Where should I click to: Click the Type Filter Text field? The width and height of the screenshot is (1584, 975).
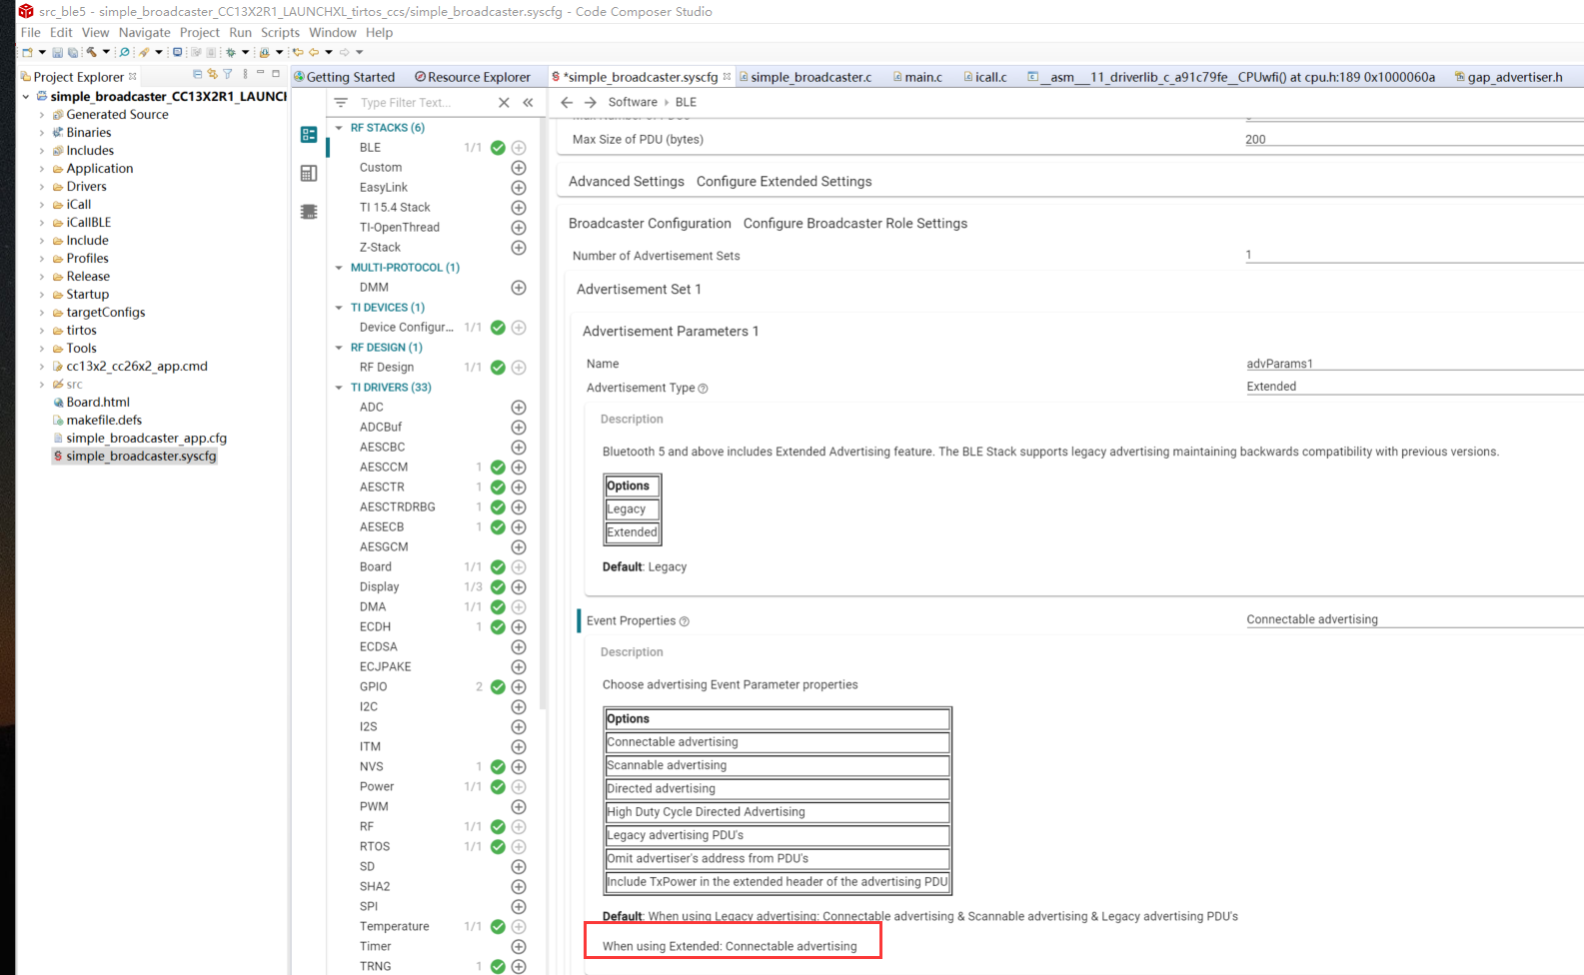coord(425,103)
